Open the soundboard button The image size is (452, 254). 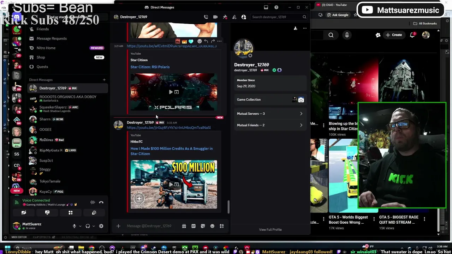[x=94, y=213]
